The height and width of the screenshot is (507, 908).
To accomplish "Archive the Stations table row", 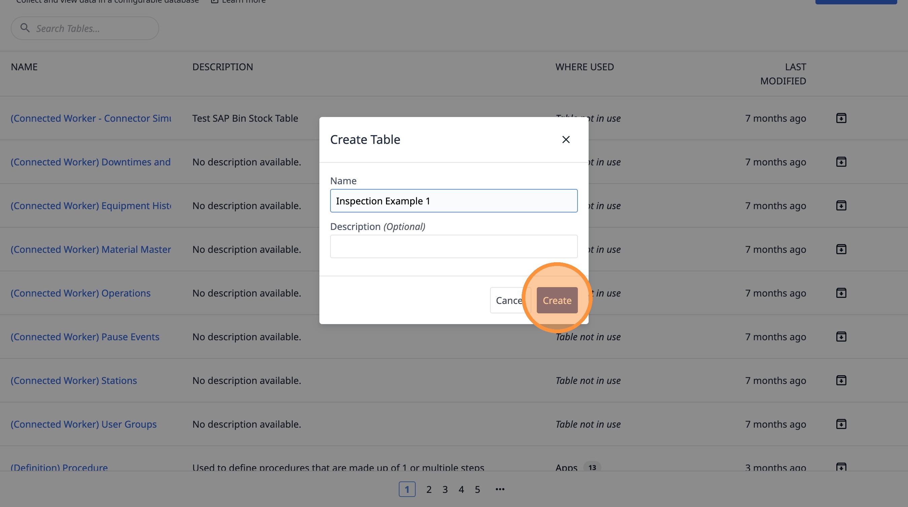I will click(841, 380).
